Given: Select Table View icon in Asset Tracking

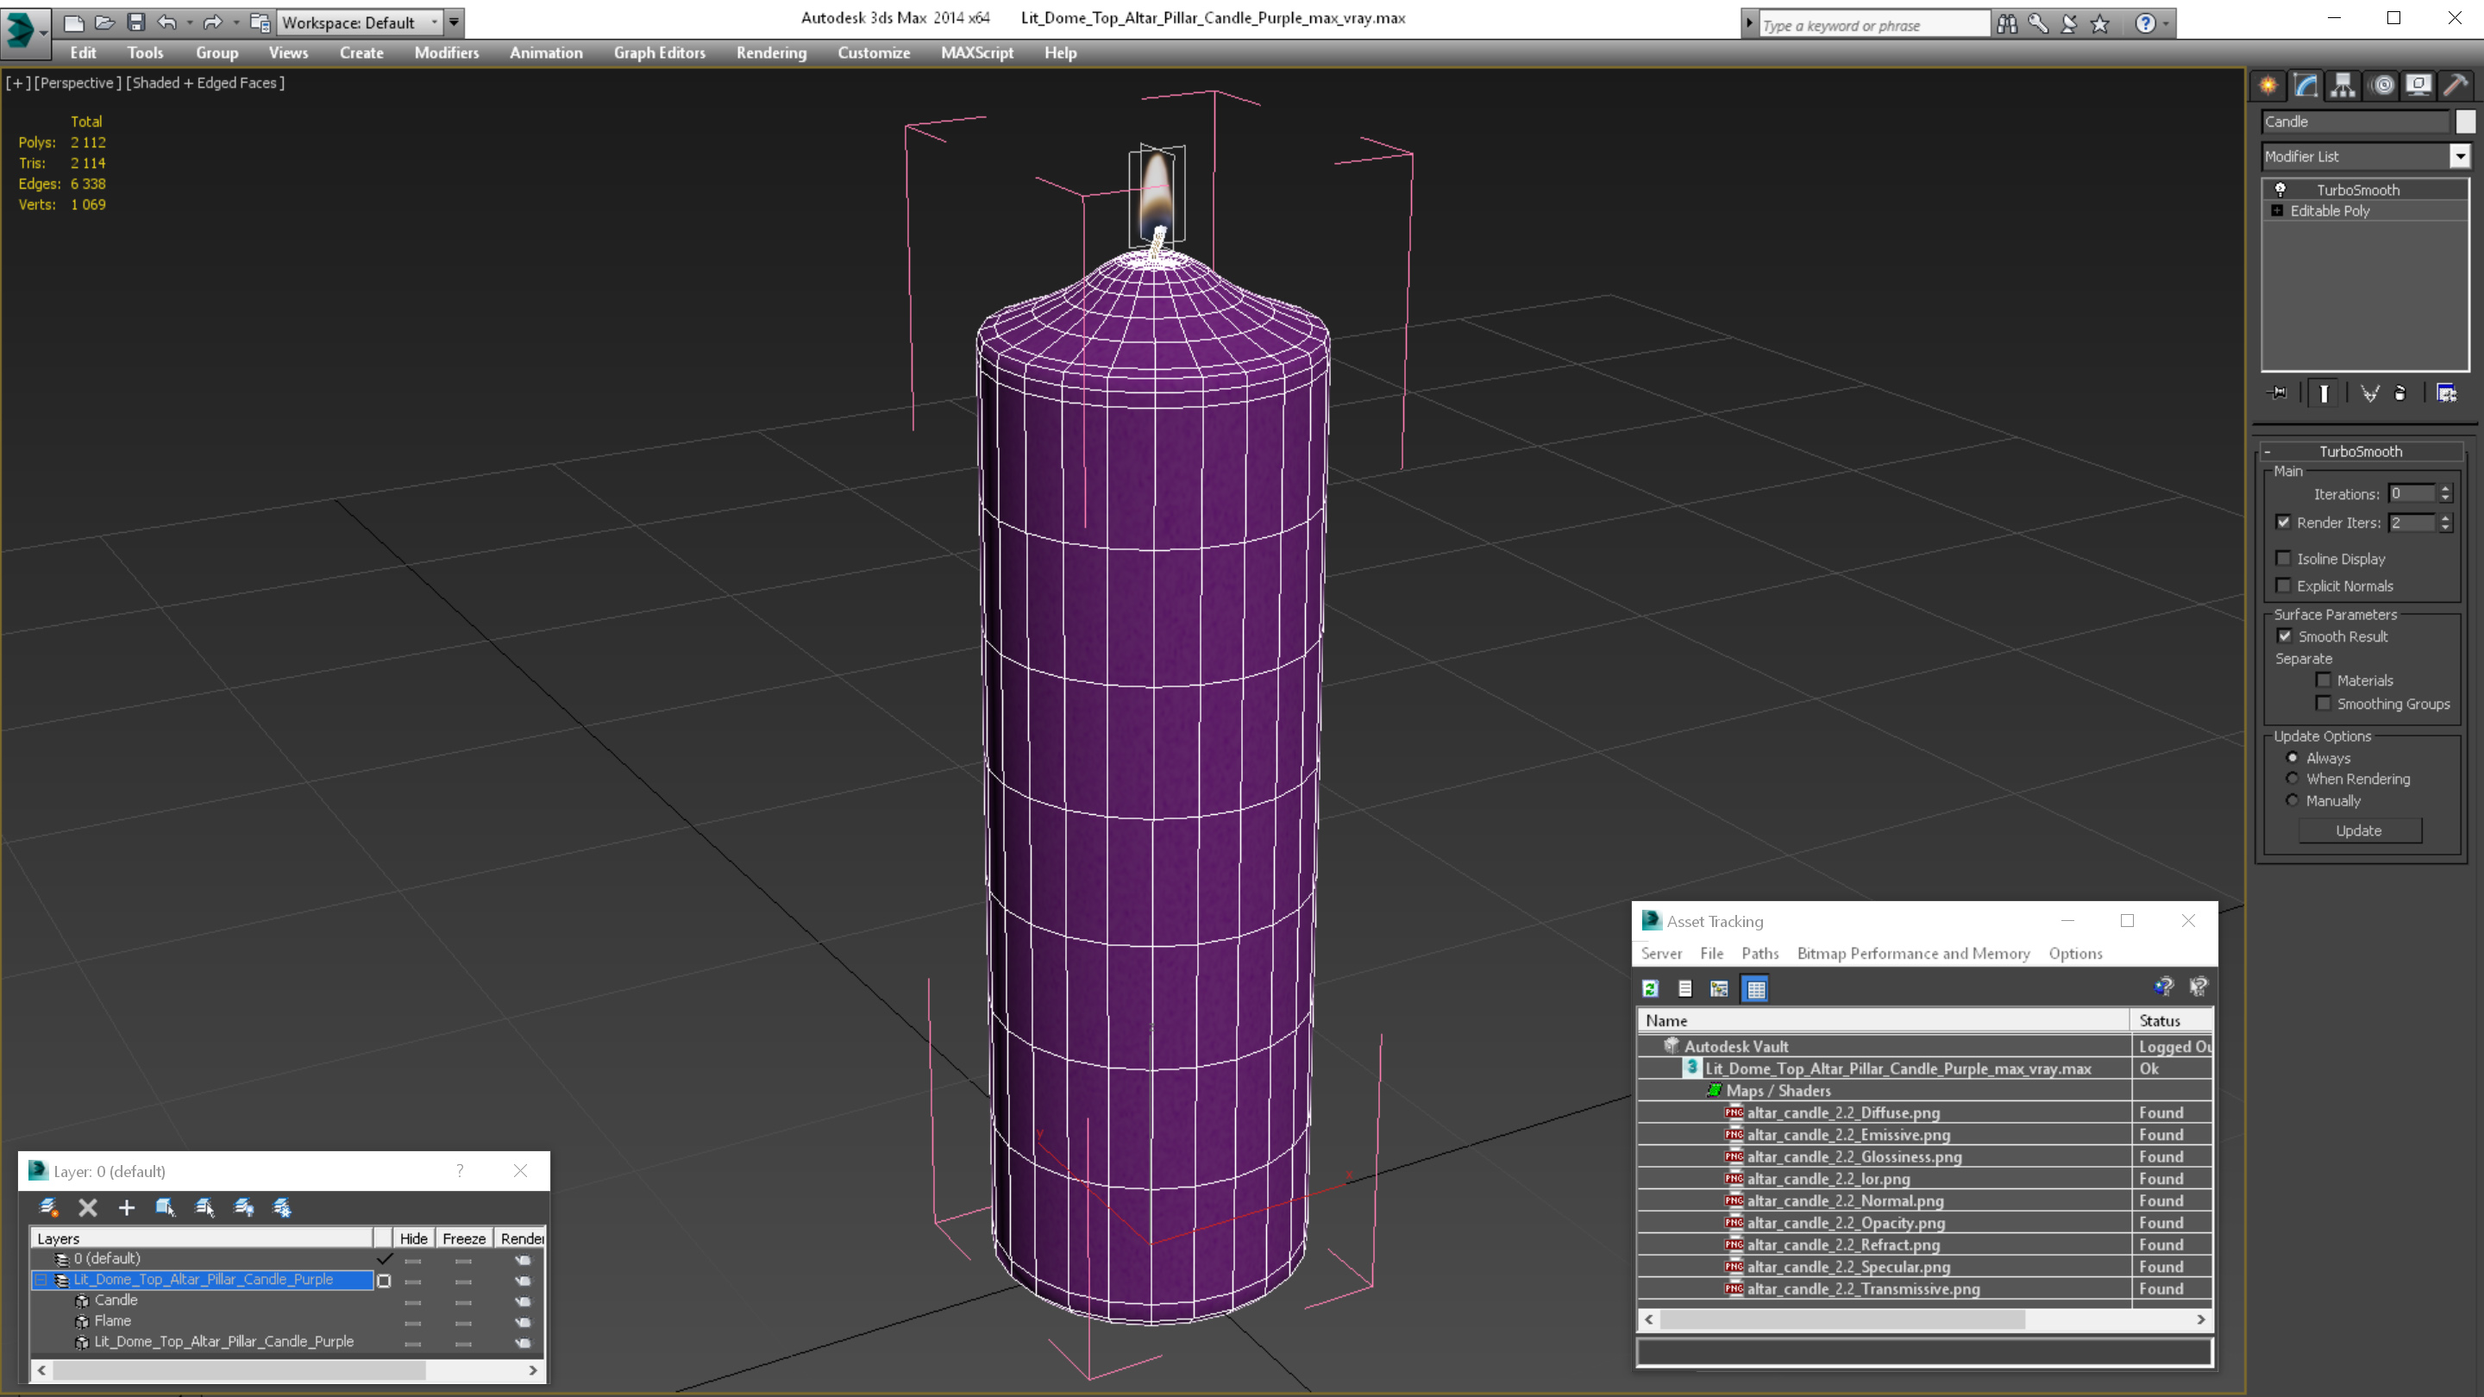Looking at the screenshot, I should 1755,988.
